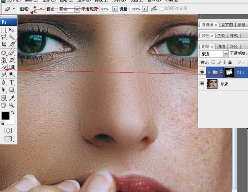
Task: Open the 穿透 blend mode dropdown
Action: tap(226, 54)
